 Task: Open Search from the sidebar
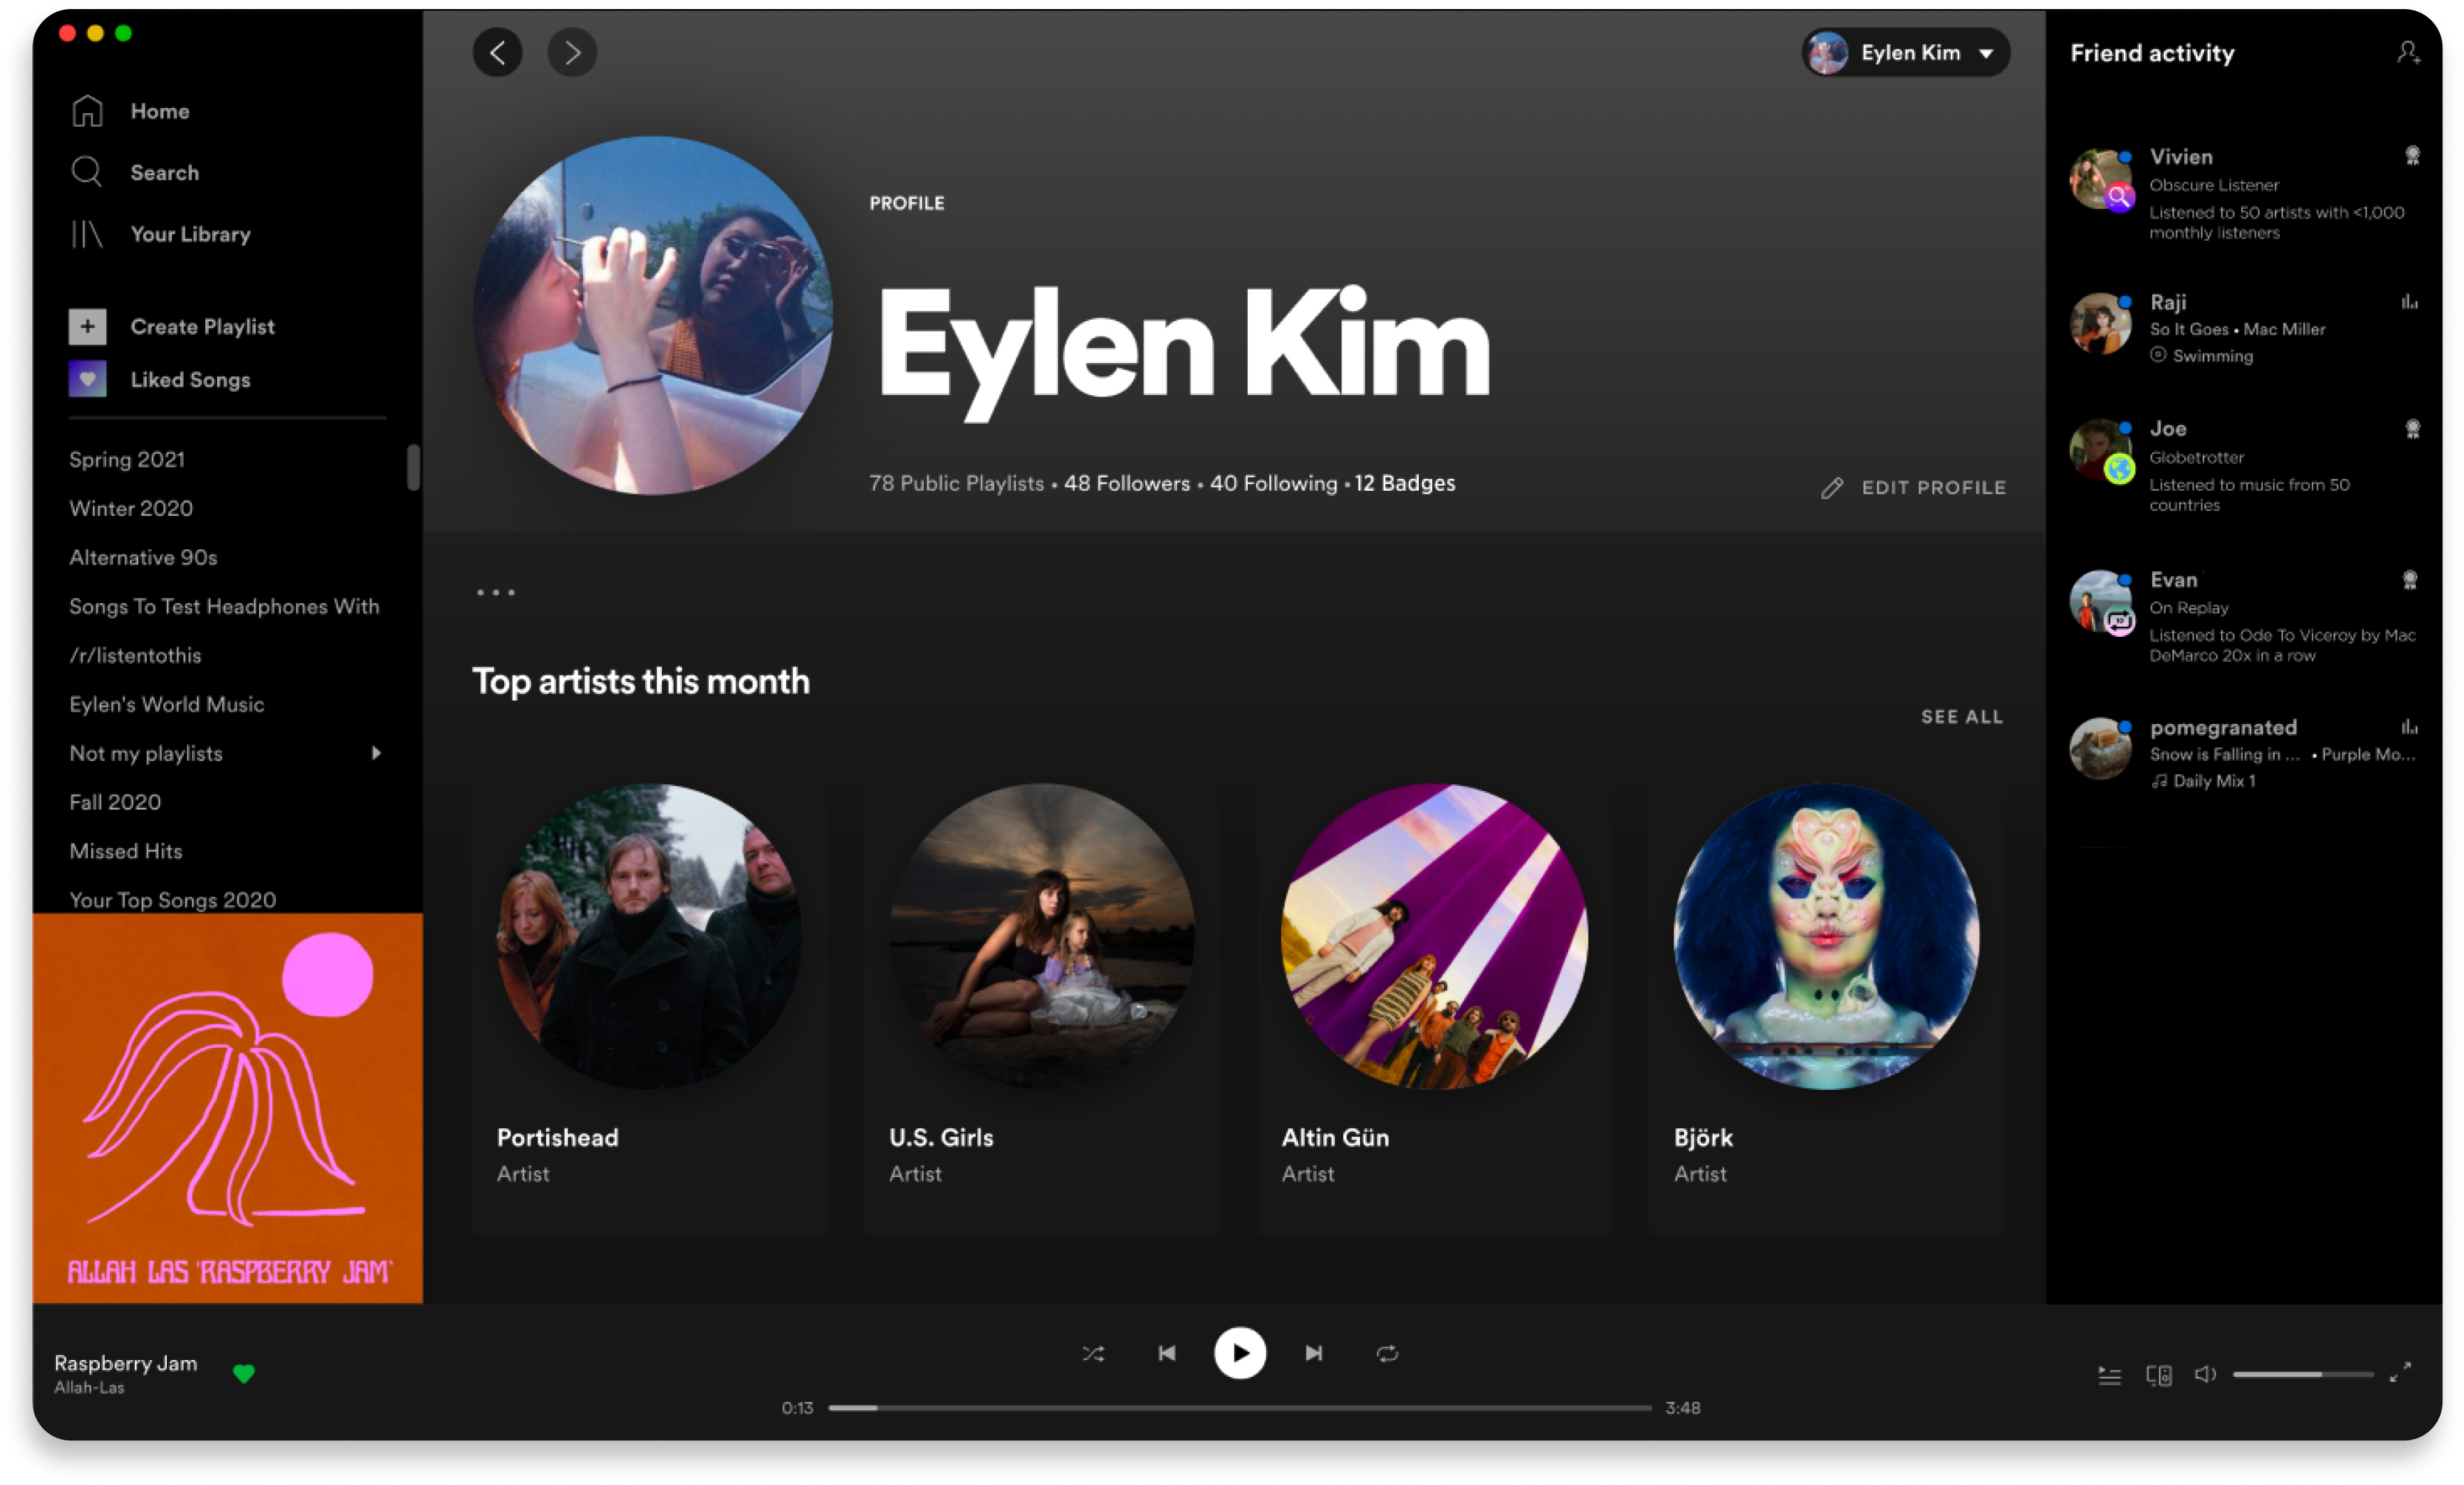(x=164, y=173)
